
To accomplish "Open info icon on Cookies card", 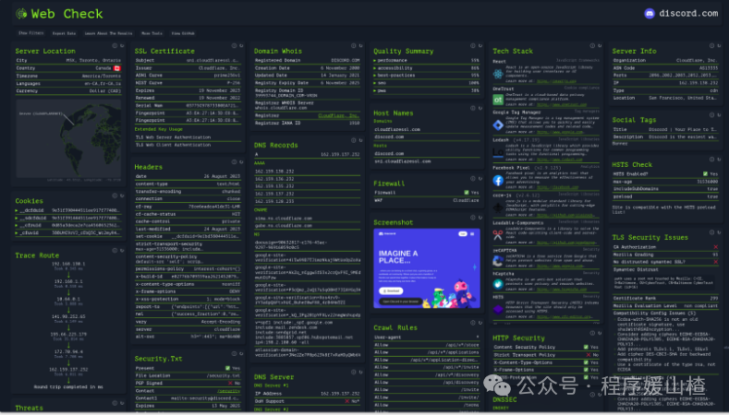I will [115, 196].
